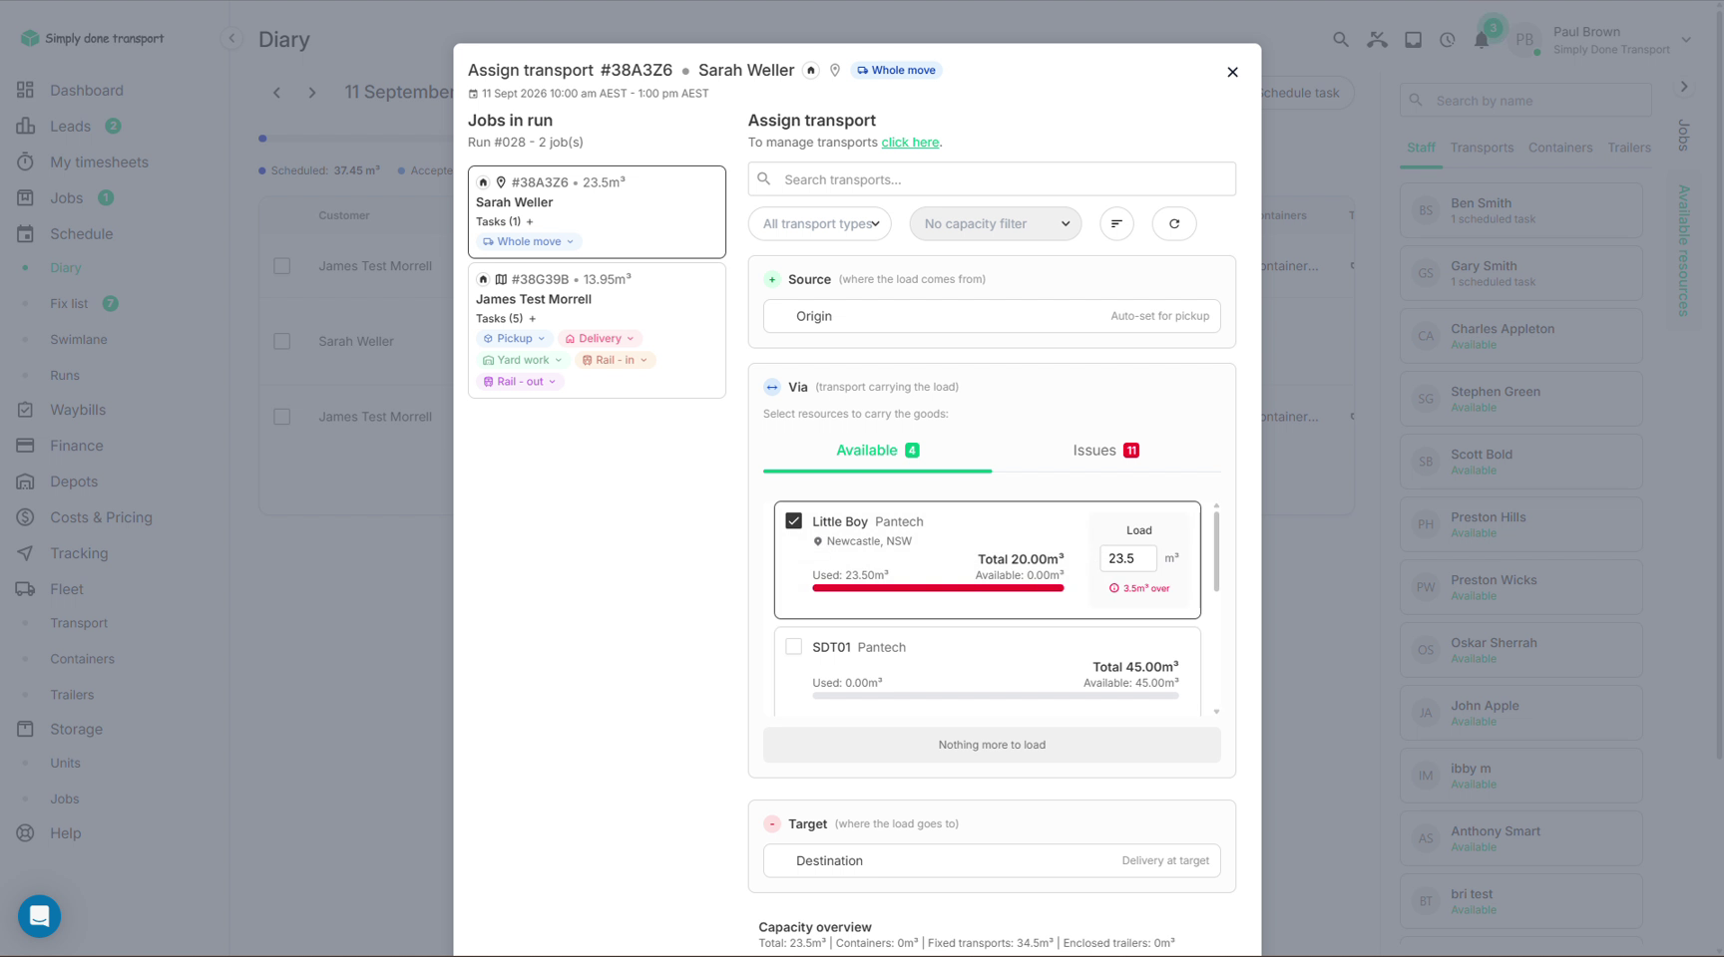
Task: Select the Available tab
Action: [x=877, y=451]
